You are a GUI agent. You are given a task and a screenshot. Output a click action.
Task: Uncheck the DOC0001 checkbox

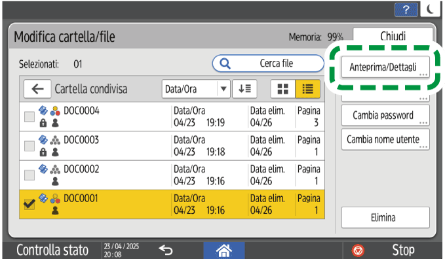(x=29, y=204)
